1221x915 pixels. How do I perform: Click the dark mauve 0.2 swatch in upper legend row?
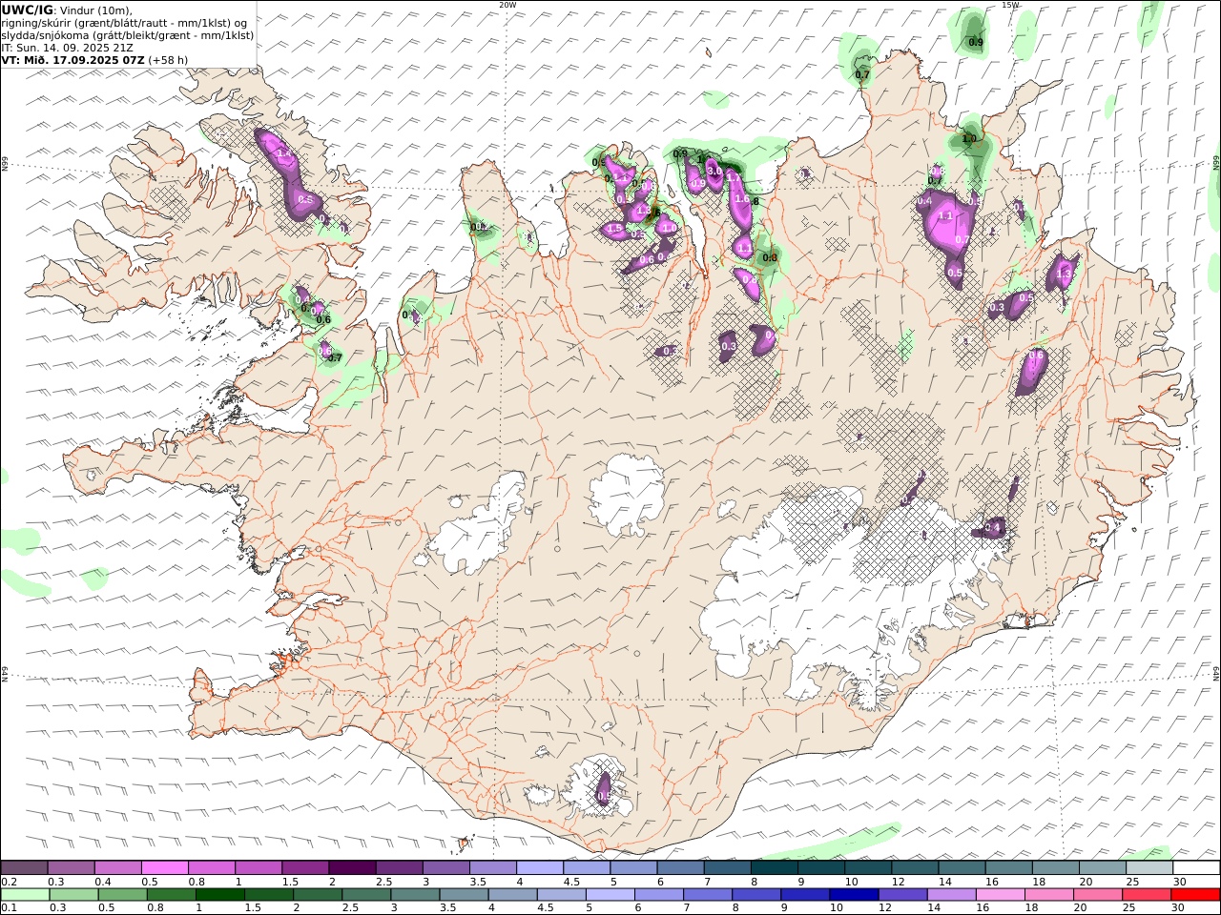[25, 867]
